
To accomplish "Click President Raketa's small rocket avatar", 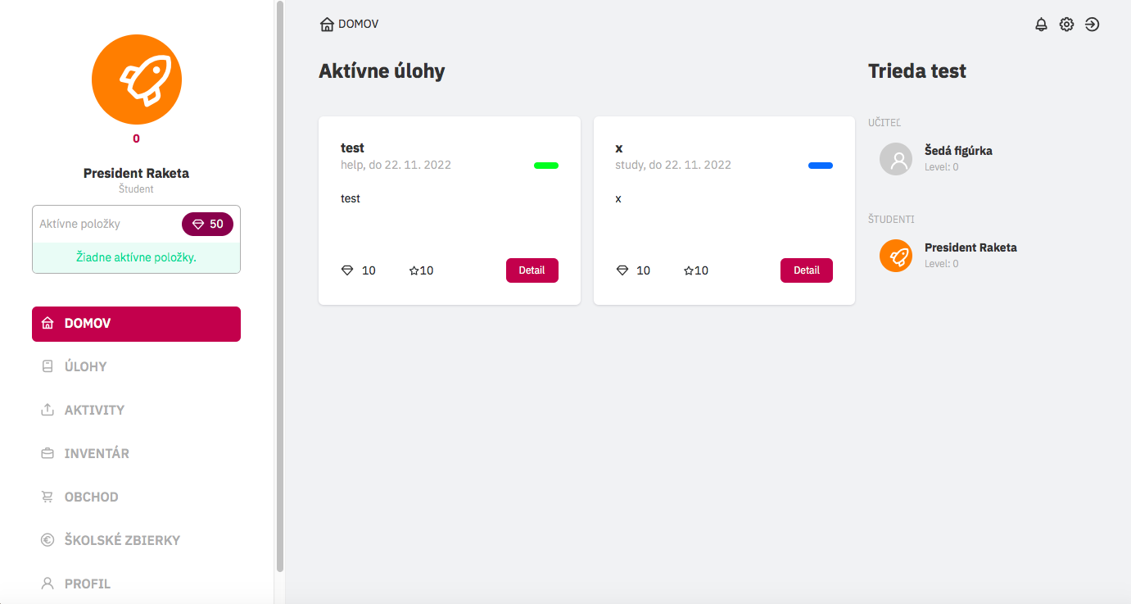I will pos(896,256).
